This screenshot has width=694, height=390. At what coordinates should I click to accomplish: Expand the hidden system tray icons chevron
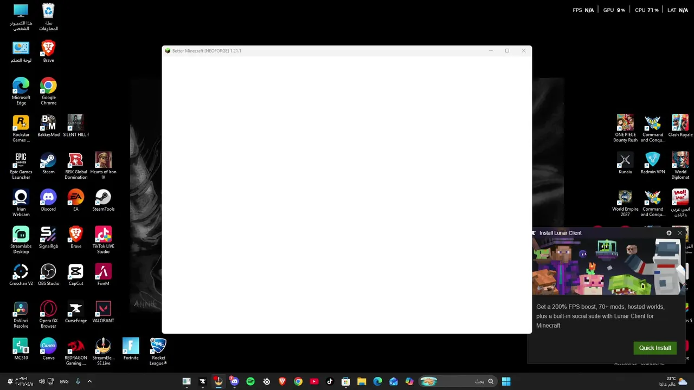(89, 381)
